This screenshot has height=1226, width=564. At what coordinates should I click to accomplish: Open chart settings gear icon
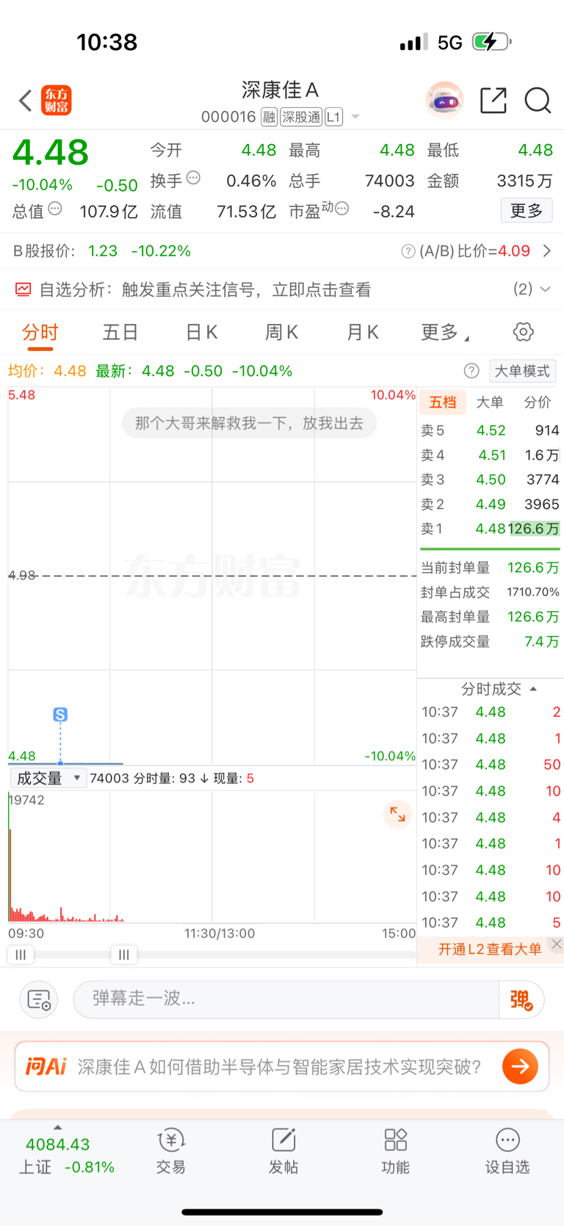coord(523,332)
